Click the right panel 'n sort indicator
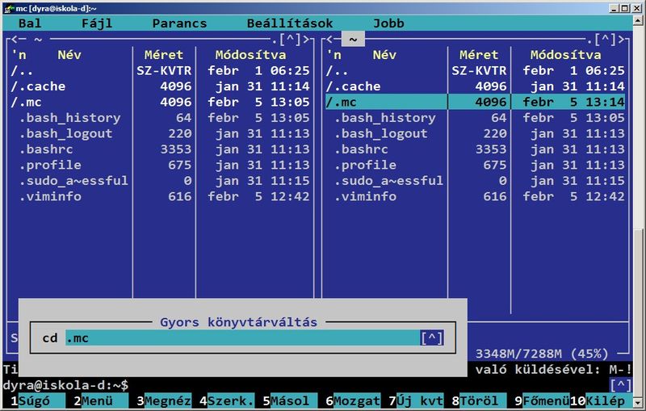Viewport: 646px width, 411px height. (x=333, y=55)
